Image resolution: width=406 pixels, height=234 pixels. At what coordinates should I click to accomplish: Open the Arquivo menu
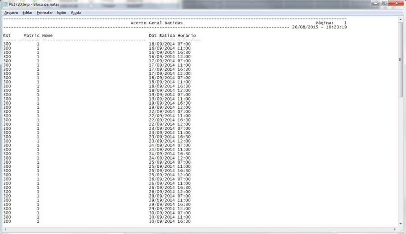pos(11,12)
